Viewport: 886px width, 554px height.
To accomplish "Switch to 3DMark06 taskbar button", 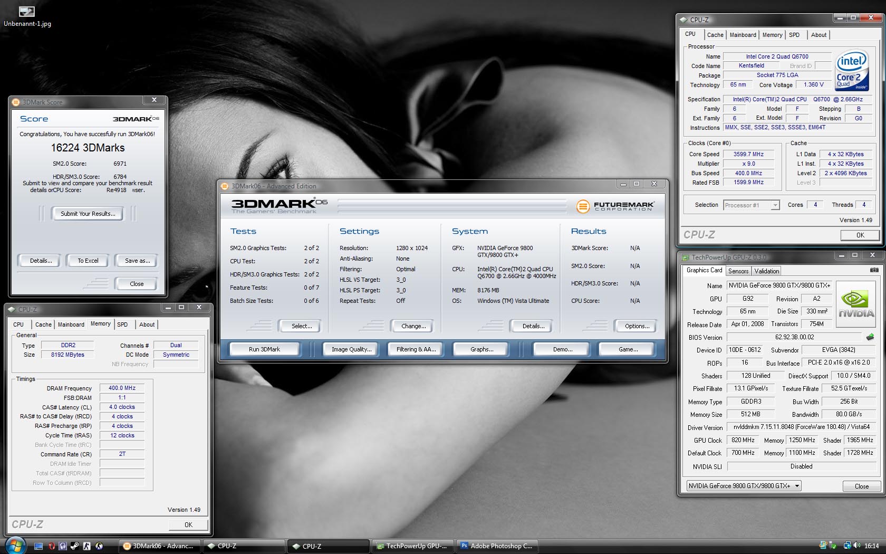I will click(160, 546).
